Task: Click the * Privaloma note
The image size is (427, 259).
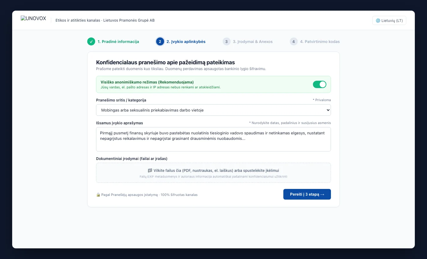Action: tap(322, 100)
